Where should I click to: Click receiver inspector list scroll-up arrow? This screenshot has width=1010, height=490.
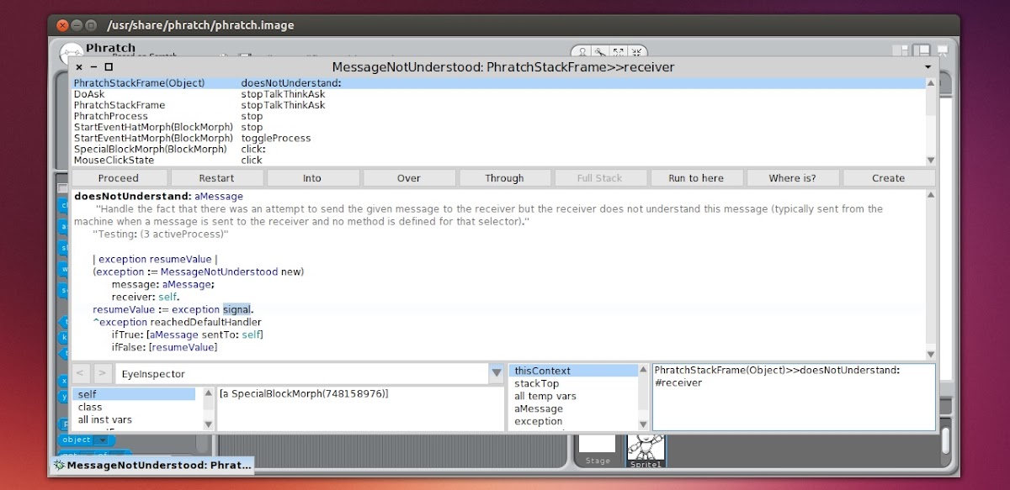[208, 393]
